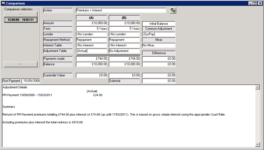Close the Comparison window
The image size is (264, 150).
[x=260, y=3]
